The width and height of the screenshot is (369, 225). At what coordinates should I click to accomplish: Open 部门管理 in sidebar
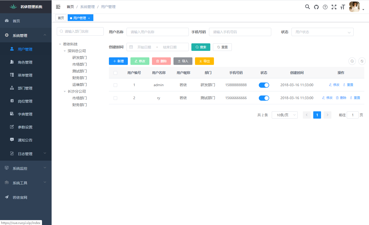tap(26, 88)
